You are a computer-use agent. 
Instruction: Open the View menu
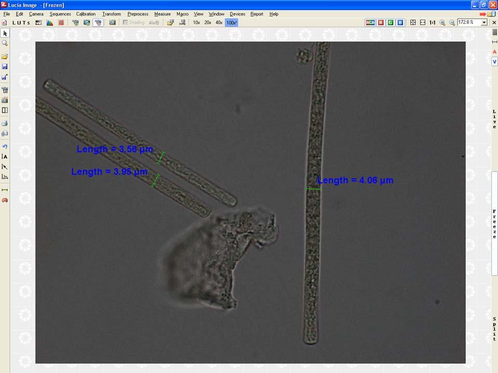coord(199,14)
